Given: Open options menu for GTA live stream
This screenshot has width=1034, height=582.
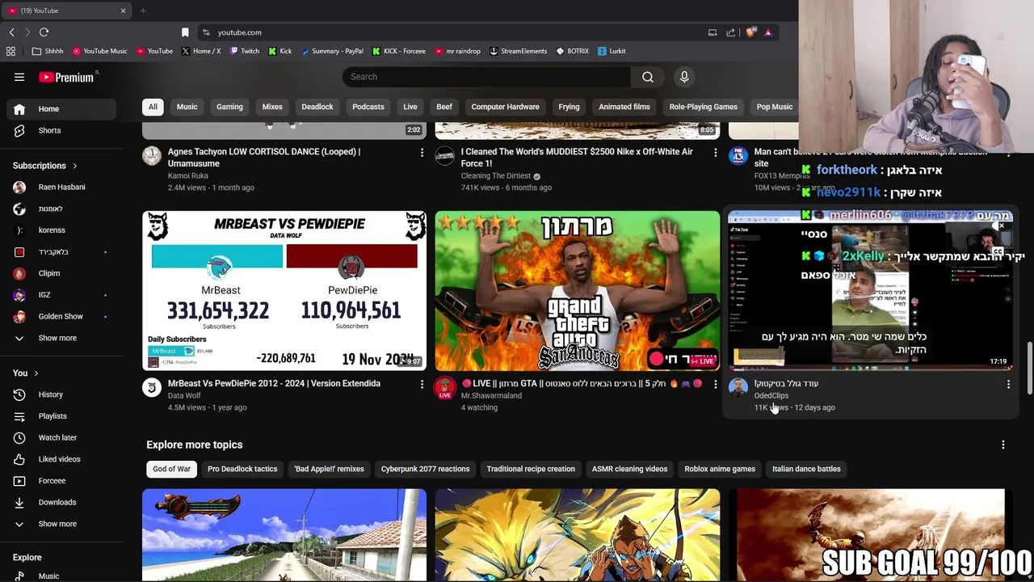Looking at the screenshot, I should (x=715, y=384).
